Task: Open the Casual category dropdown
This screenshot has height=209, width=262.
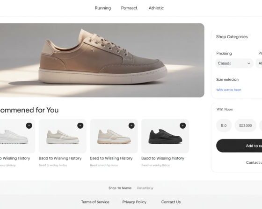Action: pos(234,63)
